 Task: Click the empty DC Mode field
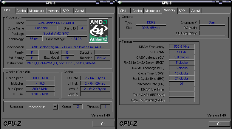212,28
